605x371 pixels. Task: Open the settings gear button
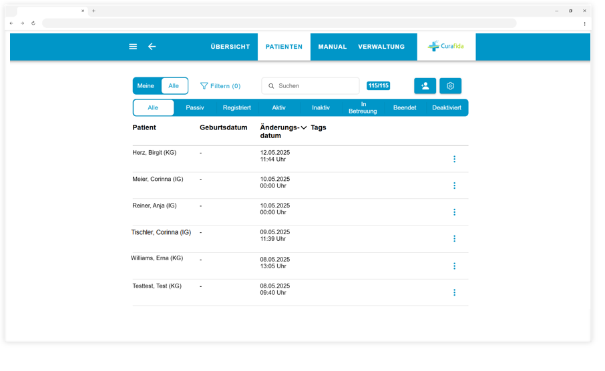pyautogui.click(x=450, y=86)
